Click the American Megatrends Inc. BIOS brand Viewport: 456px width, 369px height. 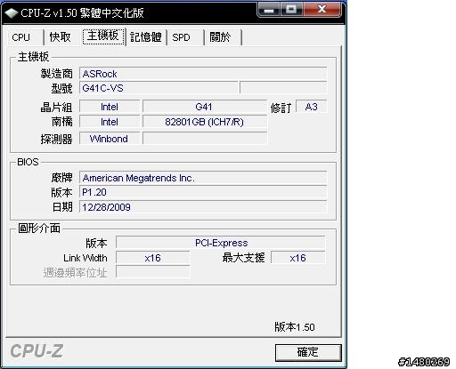point(203,178)
